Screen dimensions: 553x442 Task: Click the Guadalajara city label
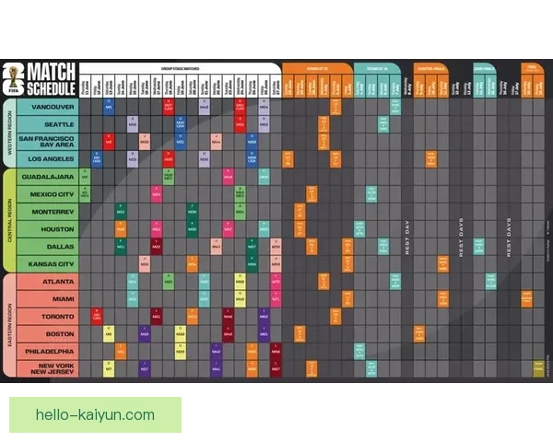point(47,177)
